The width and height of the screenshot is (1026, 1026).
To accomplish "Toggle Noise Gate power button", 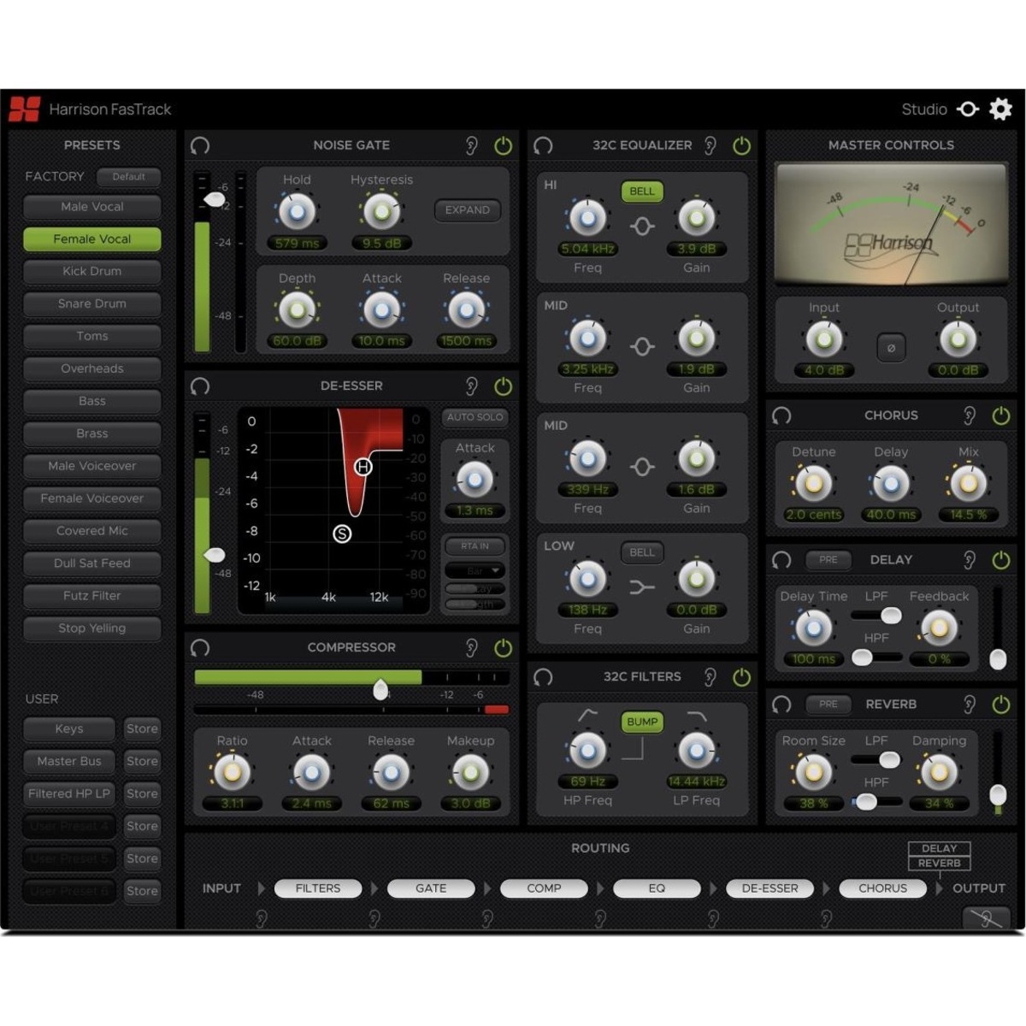I will (x=503, y=145).
